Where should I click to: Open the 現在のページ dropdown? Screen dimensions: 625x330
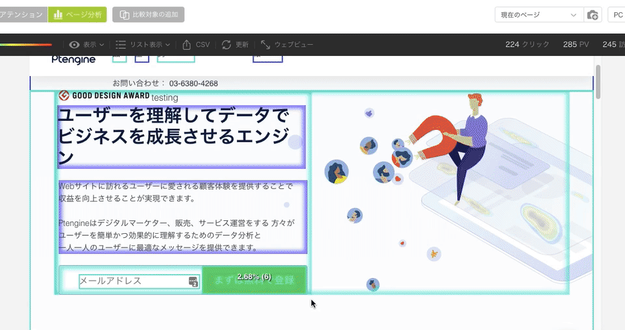(538, 15)
